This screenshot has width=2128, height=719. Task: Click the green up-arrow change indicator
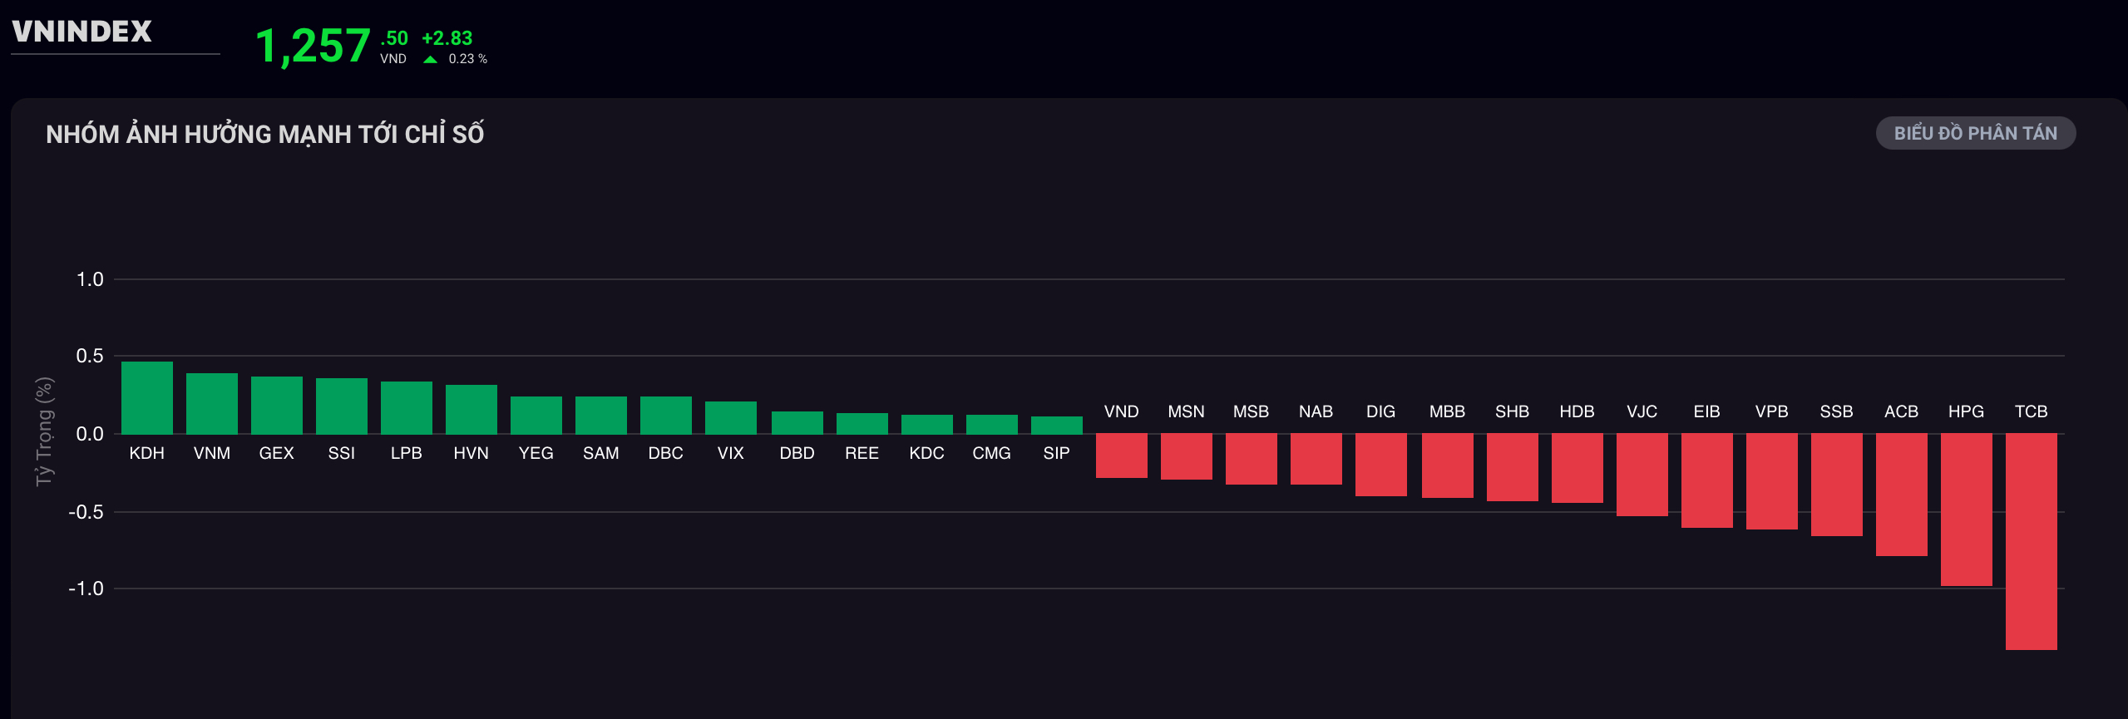430,60
